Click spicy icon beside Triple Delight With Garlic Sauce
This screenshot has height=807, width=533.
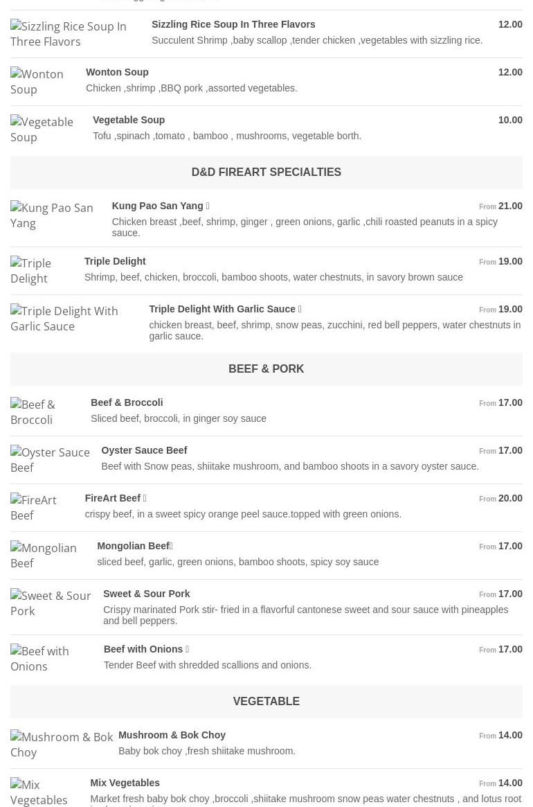coord(300,309)
